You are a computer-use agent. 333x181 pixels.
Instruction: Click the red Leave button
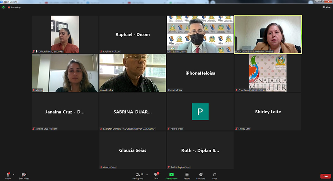pos(325,176)
